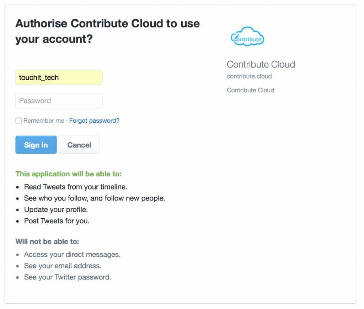Click 'See your Twitter password.' line
364x309 pixels.
pos(68,277)
